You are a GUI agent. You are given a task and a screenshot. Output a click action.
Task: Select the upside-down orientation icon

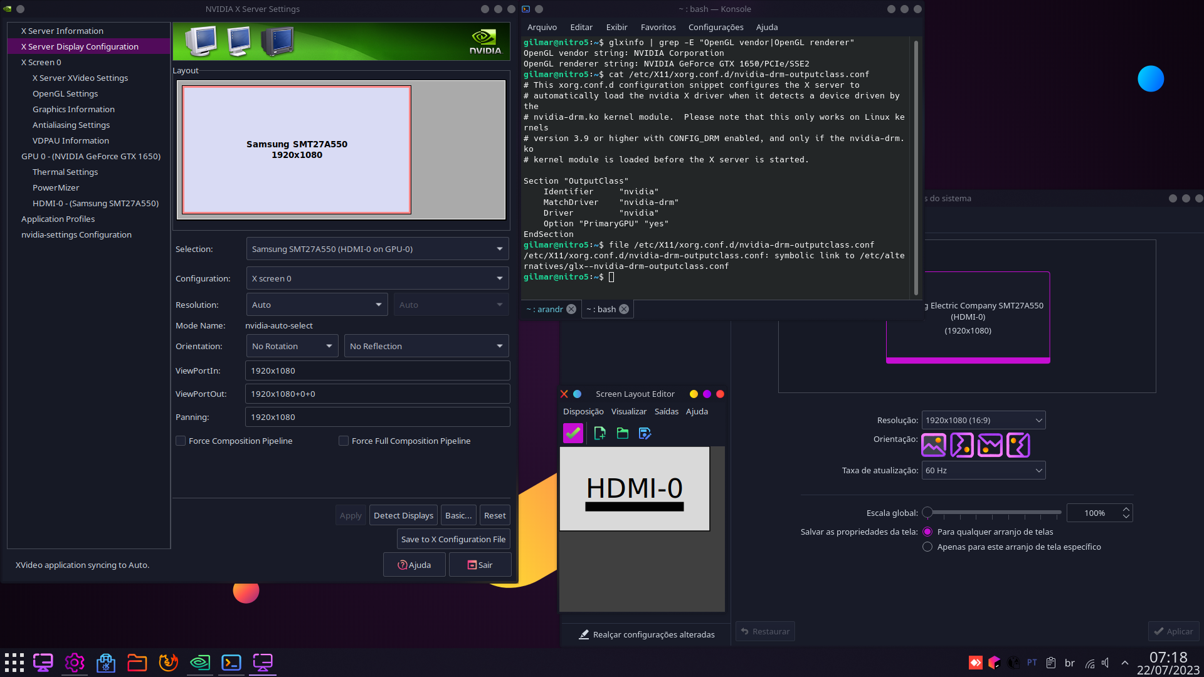[x=990, y=445]
